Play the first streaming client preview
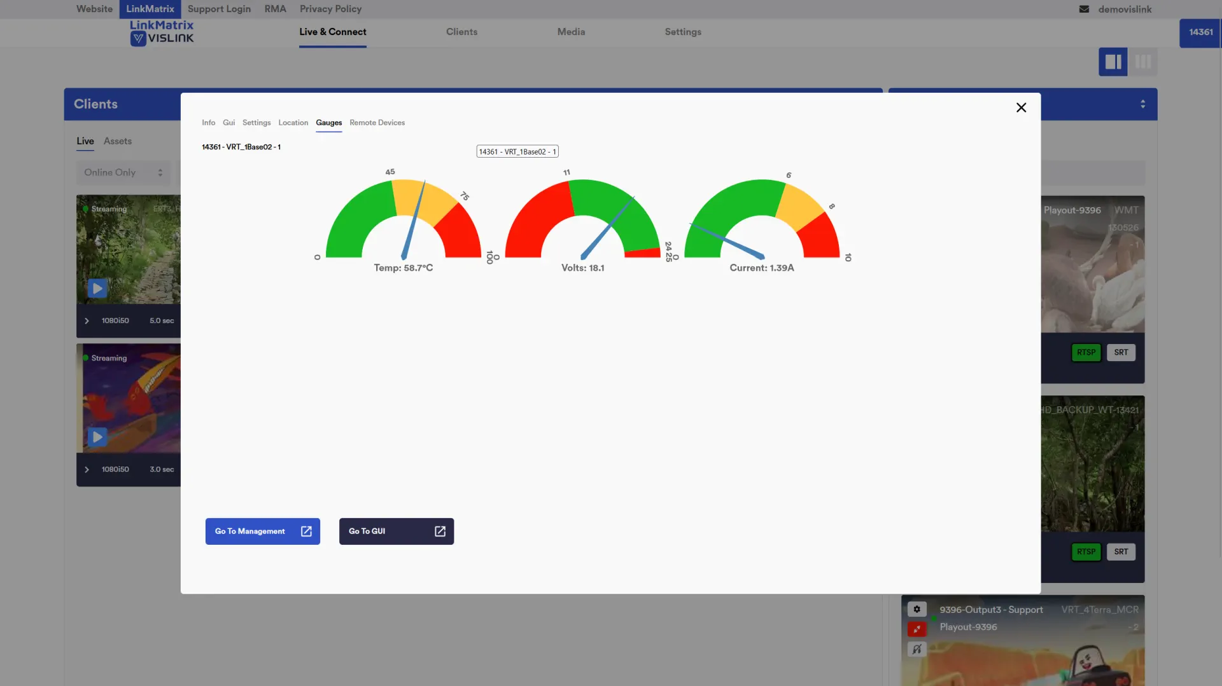The image size is (1222, 686). (97, 288)
